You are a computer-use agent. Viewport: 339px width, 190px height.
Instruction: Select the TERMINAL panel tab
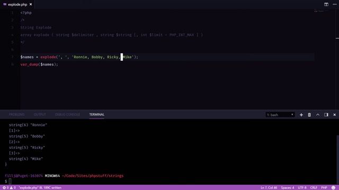point(96,115)
